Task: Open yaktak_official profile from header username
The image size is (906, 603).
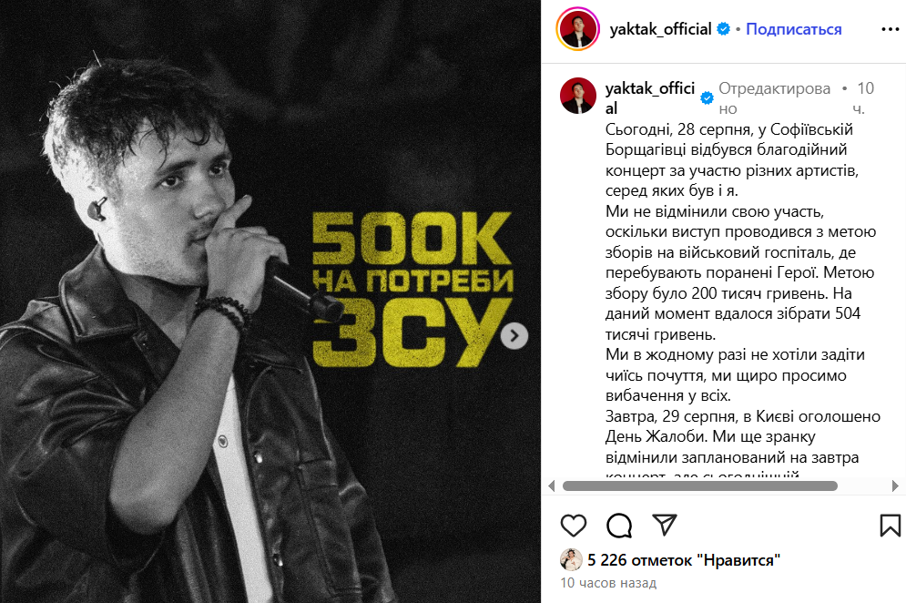Action: pyautogui.click(x=660, y=29)
